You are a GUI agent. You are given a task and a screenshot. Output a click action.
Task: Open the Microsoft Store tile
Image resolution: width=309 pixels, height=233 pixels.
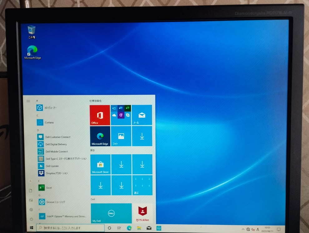(100, 164)
